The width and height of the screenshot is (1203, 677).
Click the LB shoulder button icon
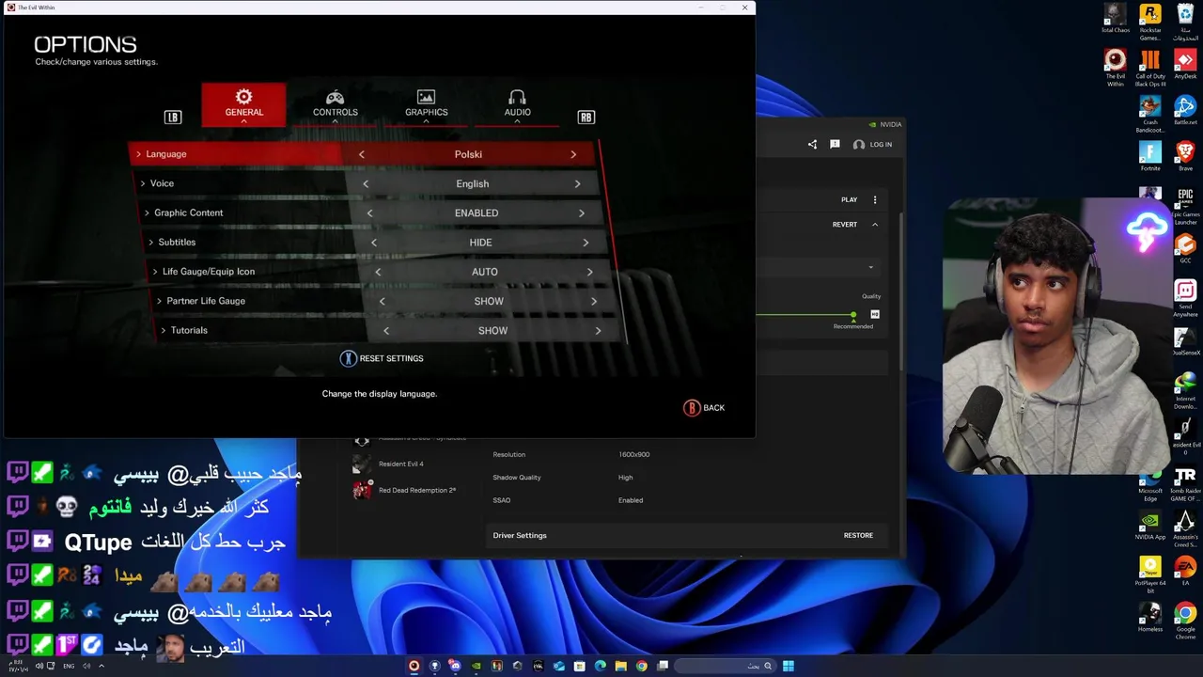tap(173, 117)
